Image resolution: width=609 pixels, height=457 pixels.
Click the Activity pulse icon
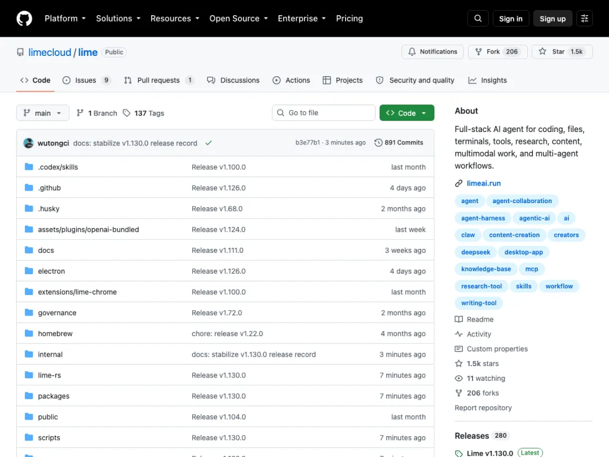[x=458, y=334]
